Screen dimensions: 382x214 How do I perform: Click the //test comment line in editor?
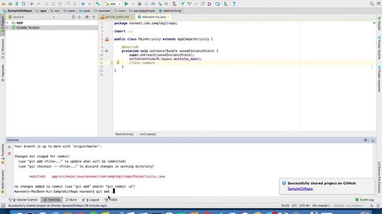pos(142,63)
